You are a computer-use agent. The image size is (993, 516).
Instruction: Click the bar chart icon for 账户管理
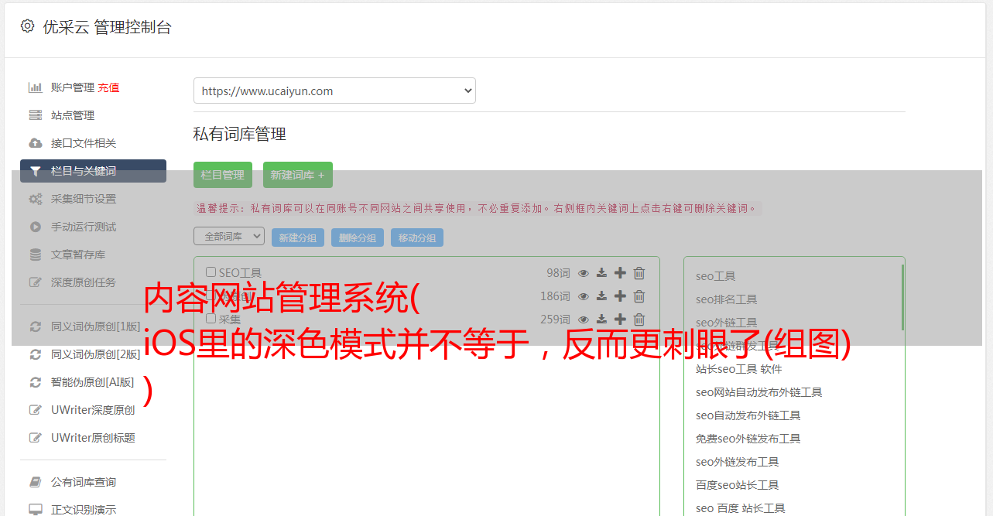pos(35,87)
